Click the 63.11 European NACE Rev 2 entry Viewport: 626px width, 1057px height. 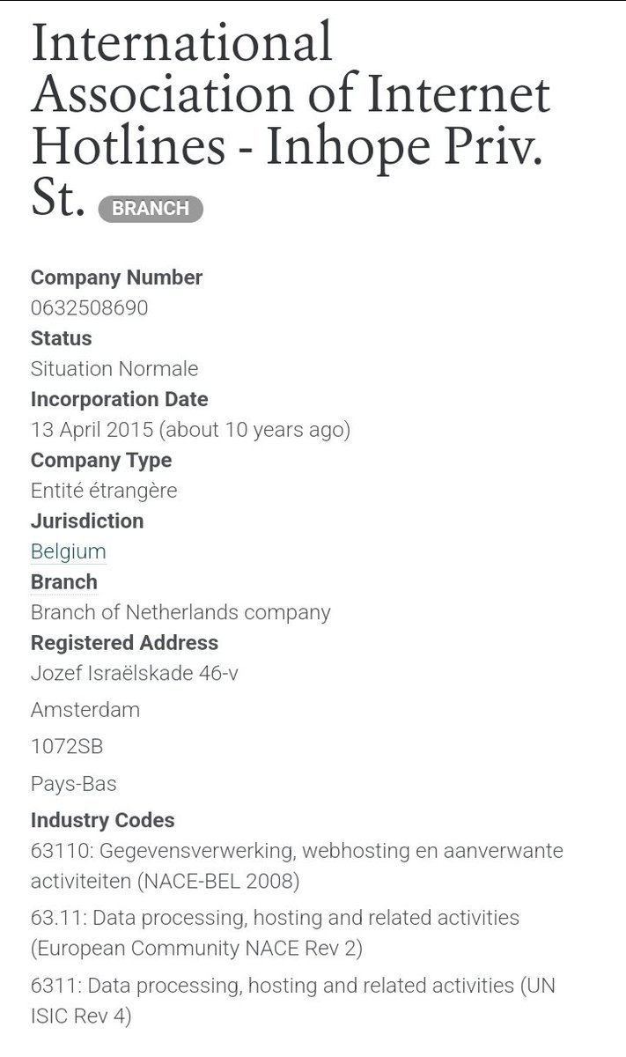(275, 933)
